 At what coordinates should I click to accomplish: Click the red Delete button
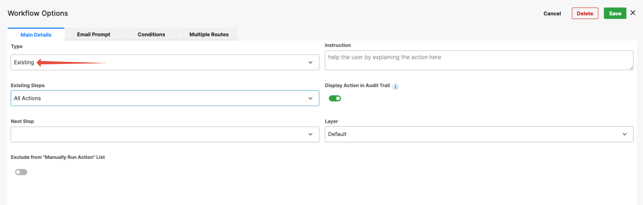(x=585, y=14)
